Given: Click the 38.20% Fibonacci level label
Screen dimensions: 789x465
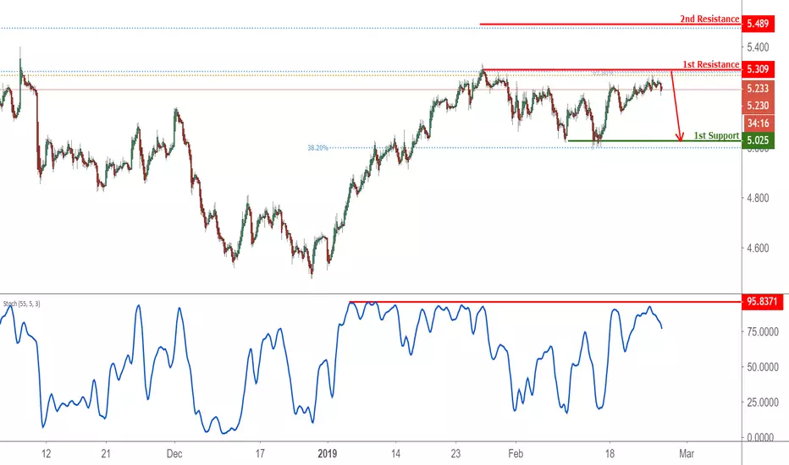Looking at the screenshot, I should tap(318, 148).
